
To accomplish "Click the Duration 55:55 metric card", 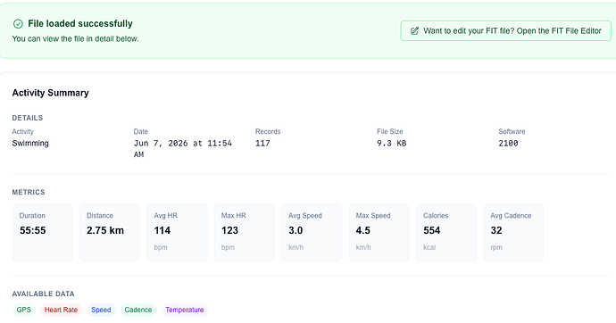I will [x=43, y=232].
